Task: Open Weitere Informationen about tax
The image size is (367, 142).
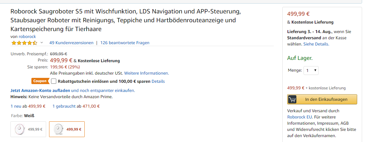Action: [x=147, y=73]
